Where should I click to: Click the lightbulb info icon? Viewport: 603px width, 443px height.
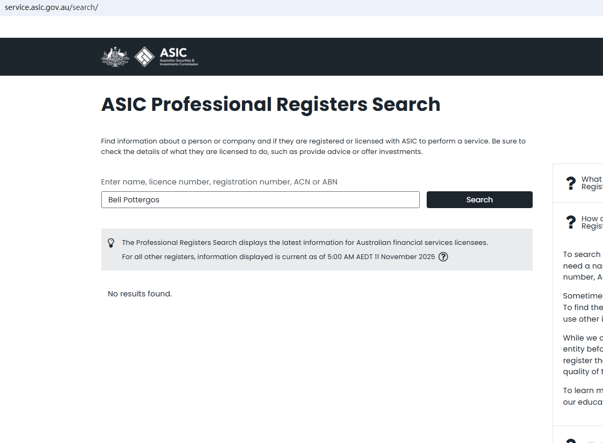click(x=111, y=243)
